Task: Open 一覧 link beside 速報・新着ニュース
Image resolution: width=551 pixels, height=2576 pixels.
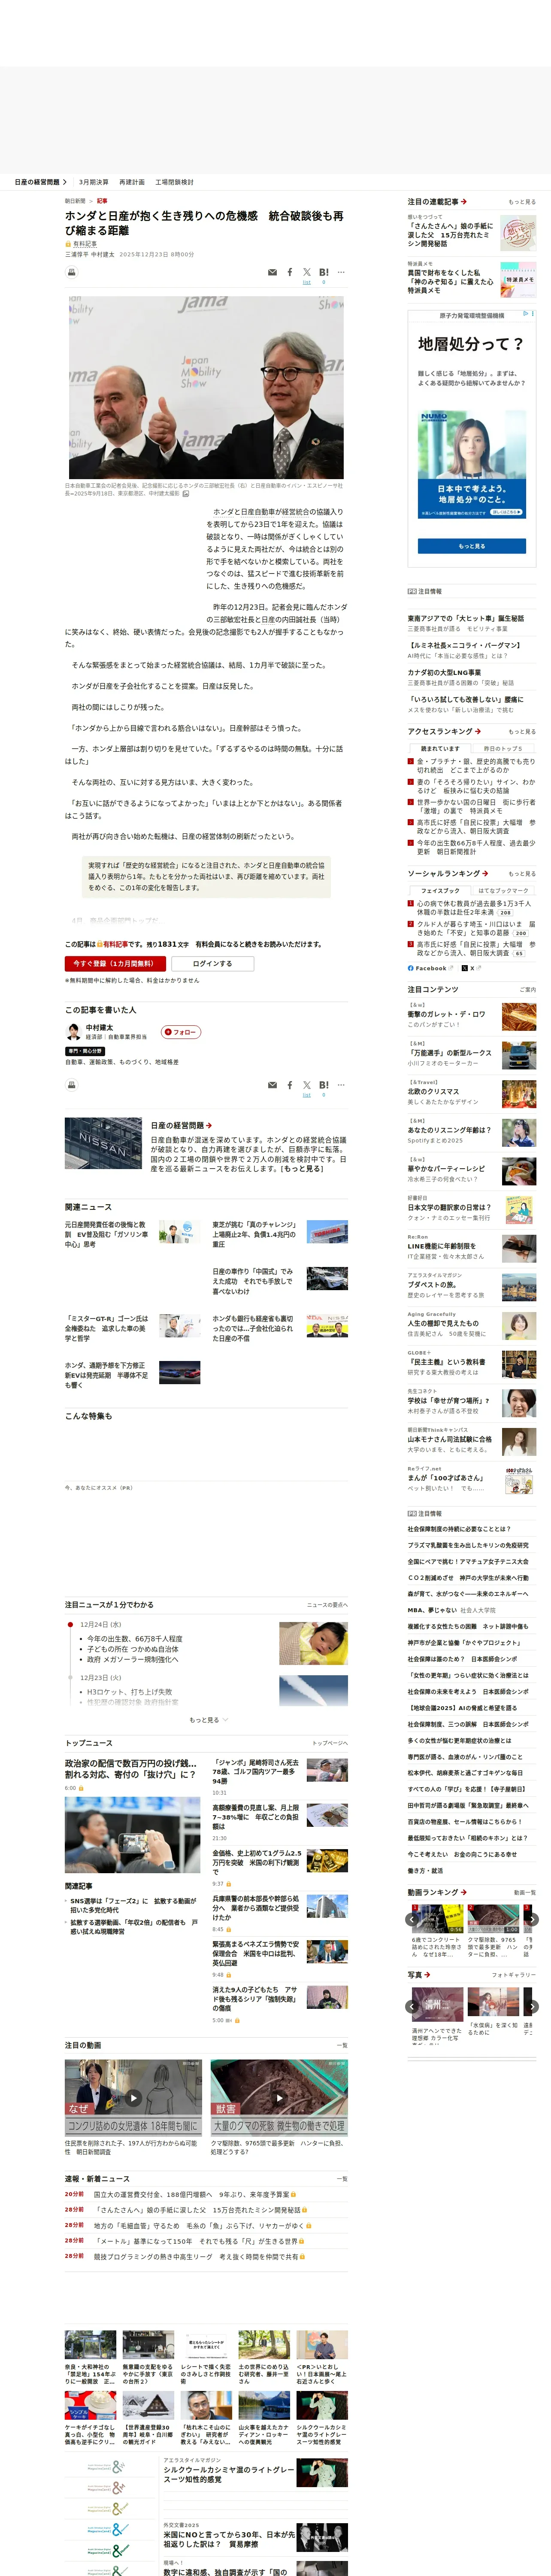Action: coord(342,2179)
